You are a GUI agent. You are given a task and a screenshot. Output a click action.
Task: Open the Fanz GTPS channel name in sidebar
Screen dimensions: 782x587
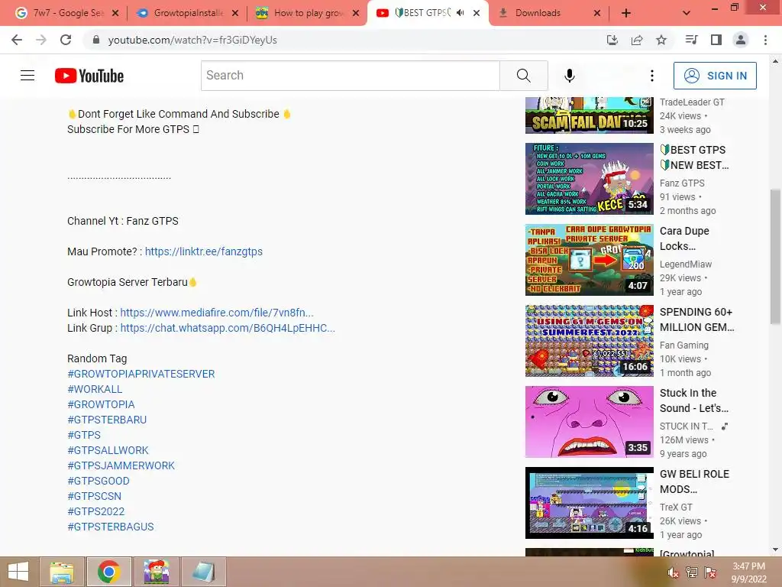click(x=682, y=183)
